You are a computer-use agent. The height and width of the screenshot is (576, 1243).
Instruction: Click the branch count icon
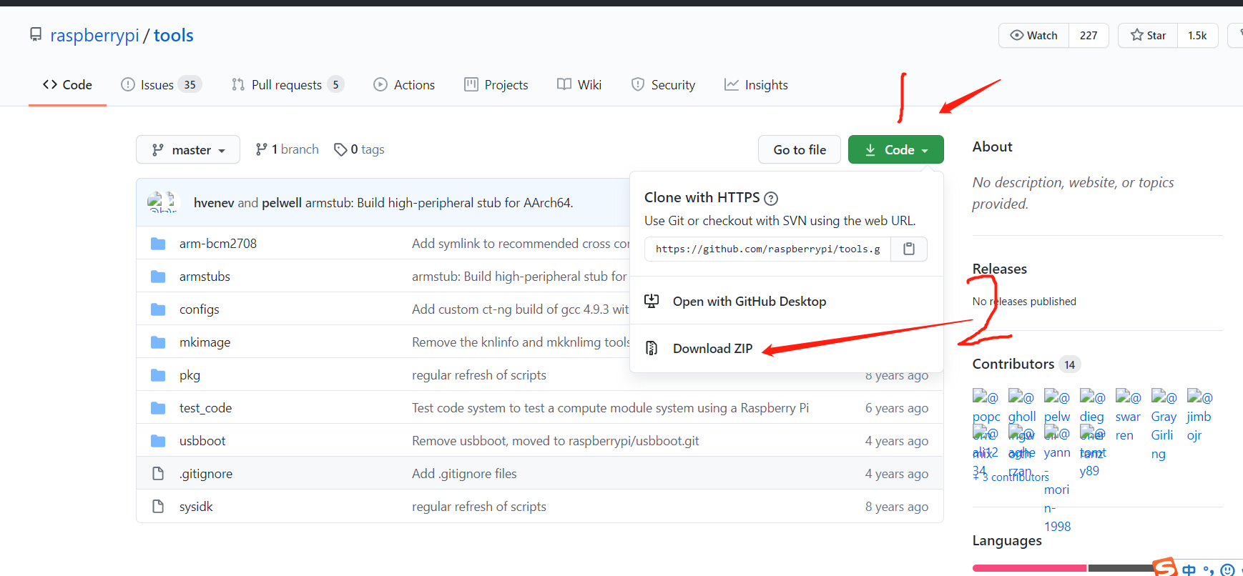261,149
